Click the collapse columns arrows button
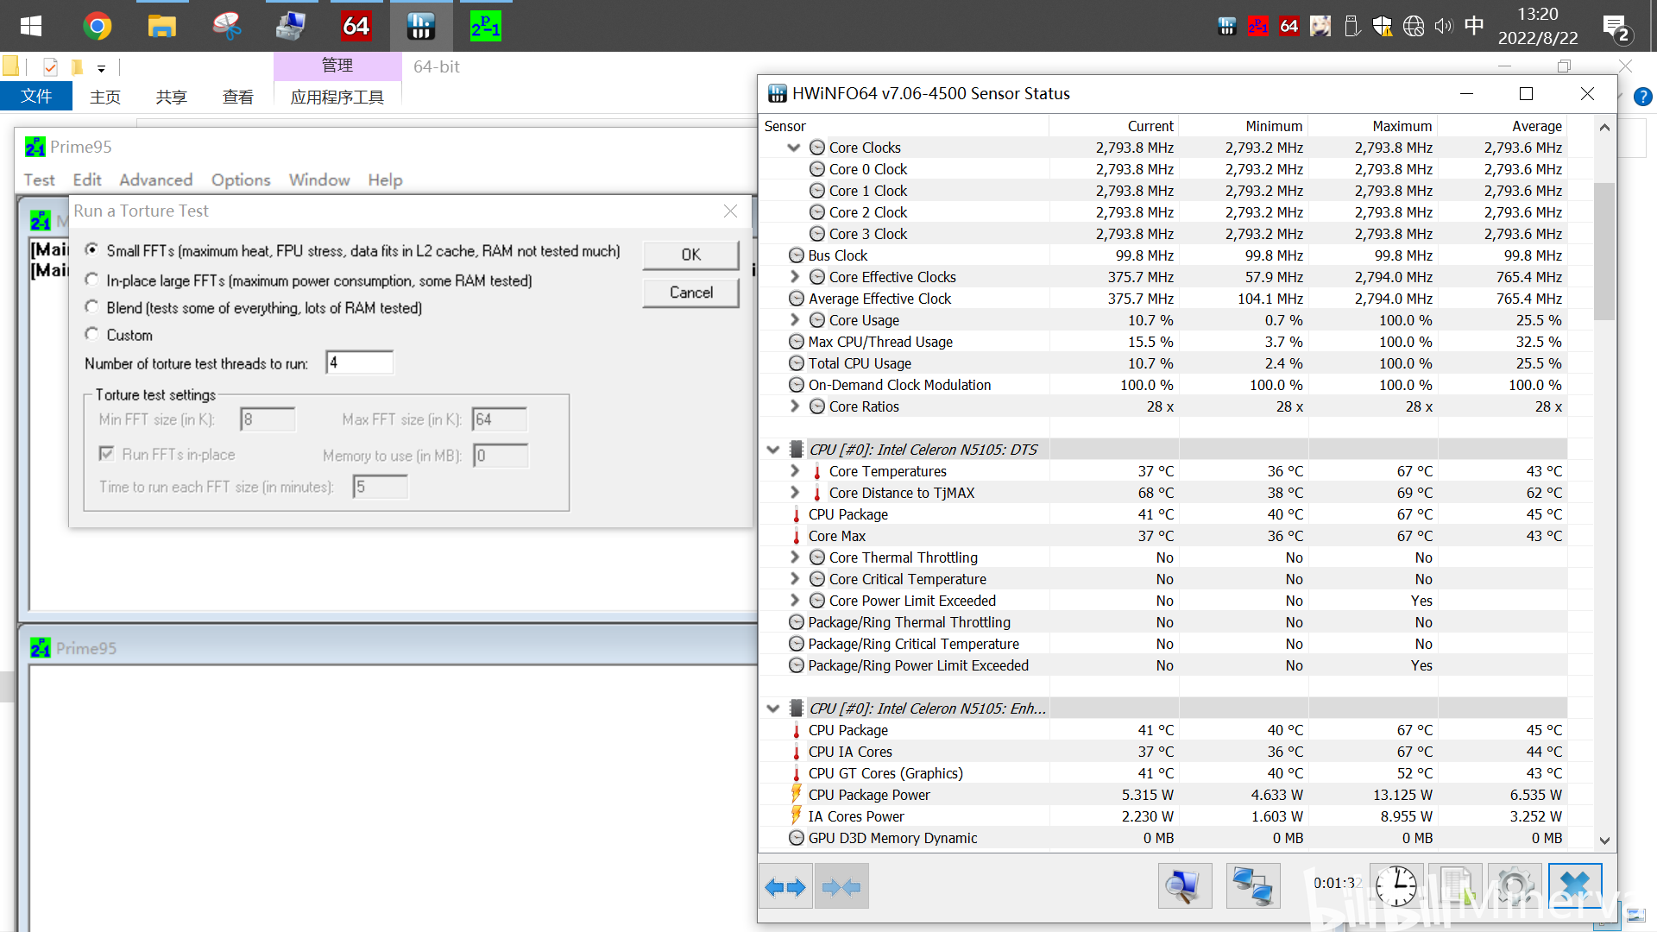The image size is (1657, 932). 841,886
